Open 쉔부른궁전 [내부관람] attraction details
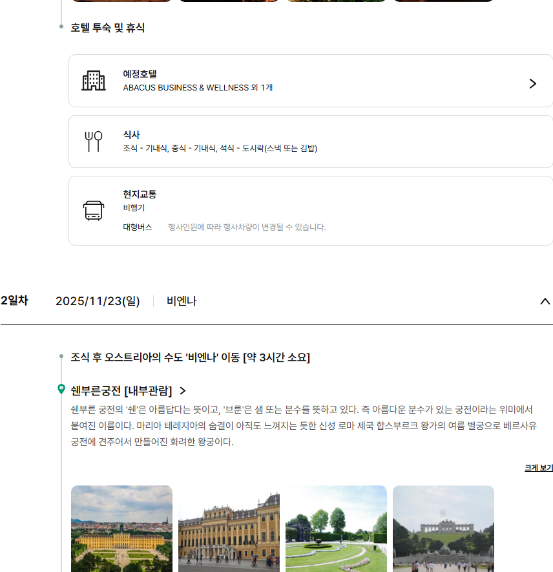553x572 pixels. click(x=121, y=391)
